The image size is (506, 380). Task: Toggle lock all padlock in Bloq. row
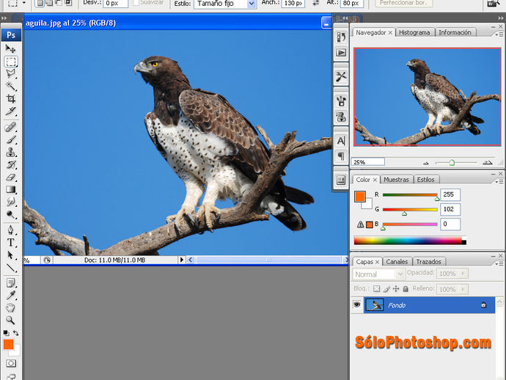coord(406,288)
